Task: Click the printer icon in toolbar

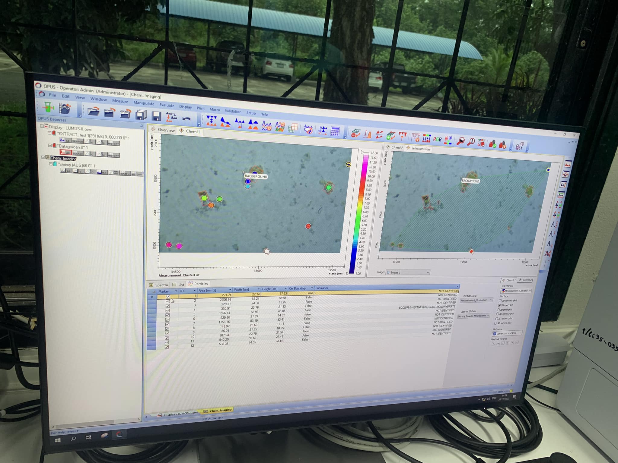Action: pos(519,146)
